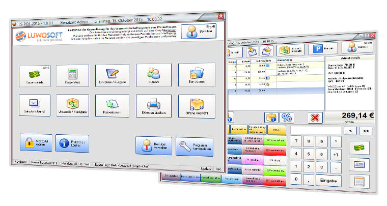Click the percent discount icon

coord(287,117)
